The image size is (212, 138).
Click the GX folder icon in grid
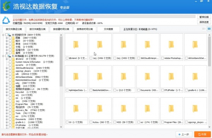pyautogui.click(x=76, y=109)
